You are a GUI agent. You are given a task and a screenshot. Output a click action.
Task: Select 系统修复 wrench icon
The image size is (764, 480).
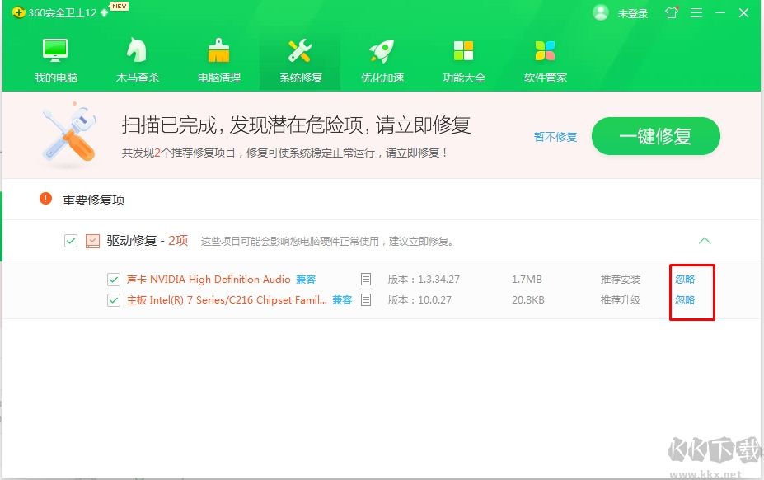[x=300, y=50]
